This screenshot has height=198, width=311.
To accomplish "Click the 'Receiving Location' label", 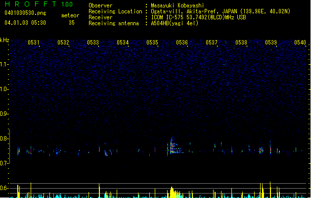I will [115, 11].
